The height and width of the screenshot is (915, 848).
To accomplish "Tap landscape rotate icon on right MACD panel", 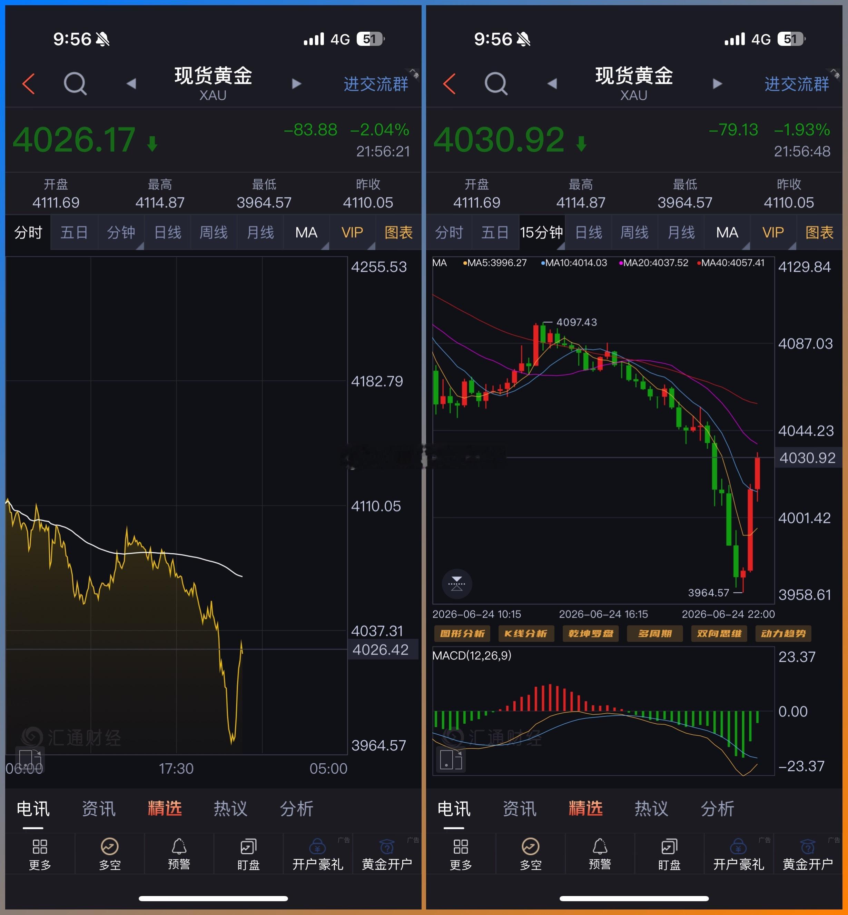I will [451, 759].
